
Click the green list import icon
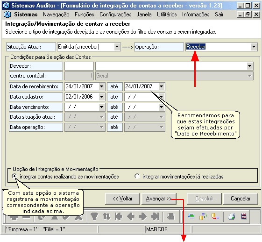[191, 216]
